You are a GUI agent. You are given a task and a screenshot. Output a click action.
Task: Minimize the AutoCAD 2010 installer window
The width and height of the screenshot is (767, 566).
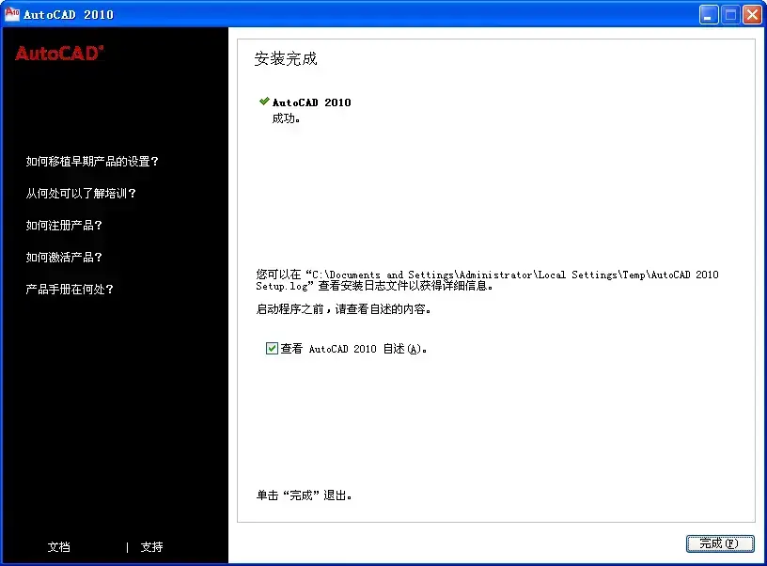709,15
